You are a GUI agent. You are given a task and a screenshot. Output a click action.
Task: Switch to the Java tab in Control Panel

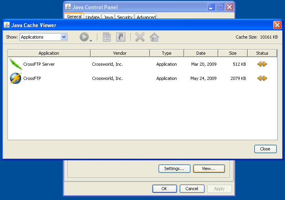click(108, 17)
